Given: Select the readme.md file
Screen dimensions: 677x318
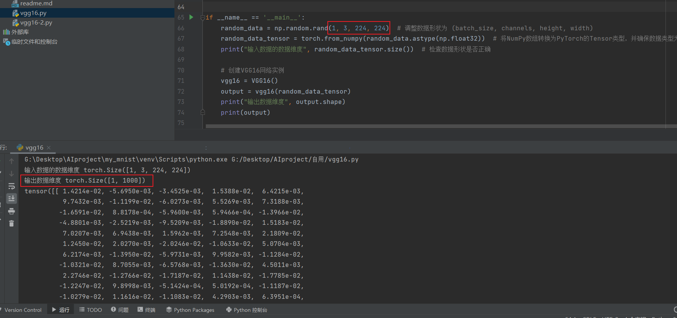Looking at the screenshot, I should coord(36,3).
